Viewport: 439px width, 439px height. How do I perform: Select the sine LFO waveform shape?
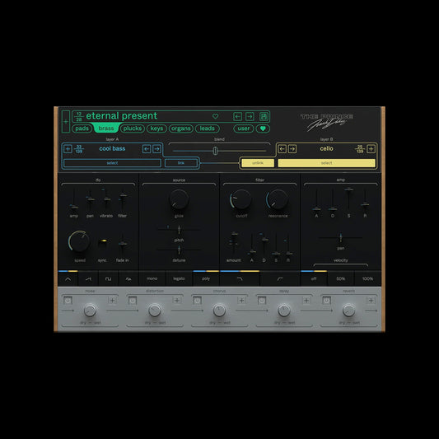point(68,279)
